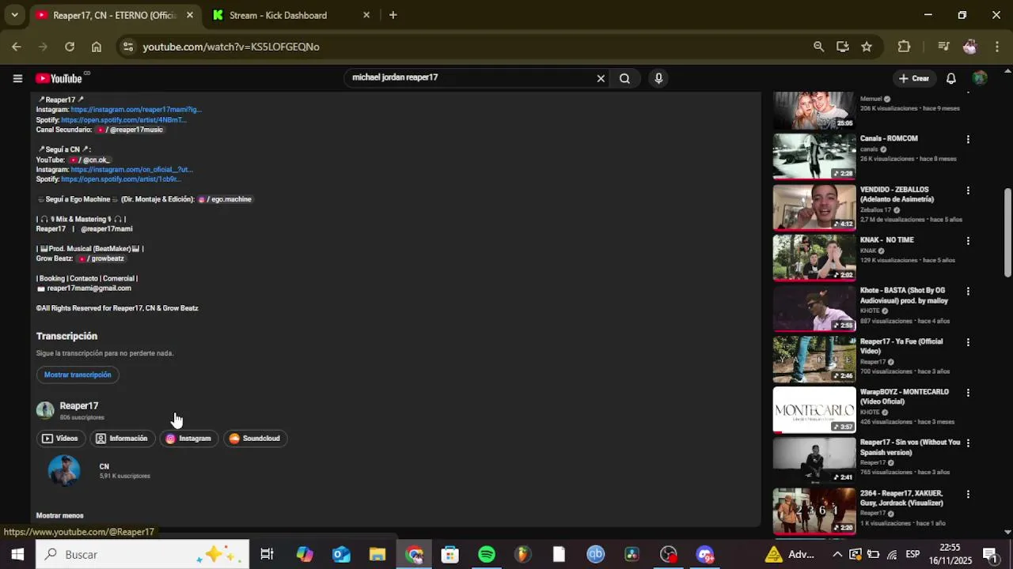Open options for VENDIDO - ZEBALLOS video
Image resolution: width=1013 pixels, height=569 pixels.
tap(967, 190)
